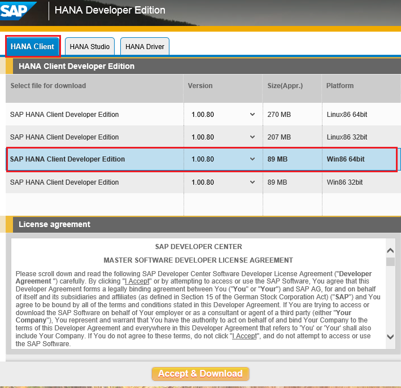Click "HANA Client Developer Edition" section header

click(x=76, y=66)
